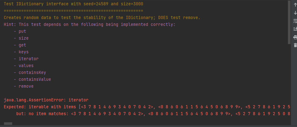
Task: Click the down arrow to next stack trace
Action: [x=295, y=13]
